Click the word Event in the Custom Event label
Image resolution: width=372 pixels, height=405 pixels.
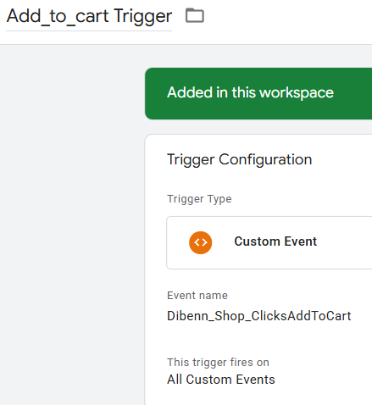(x=301, y=241)
